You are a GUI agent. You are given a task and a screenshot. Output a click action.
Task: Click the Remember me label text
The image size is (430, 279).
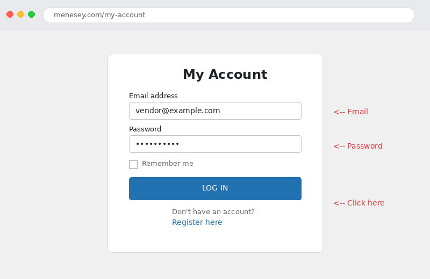click(168, 164)
